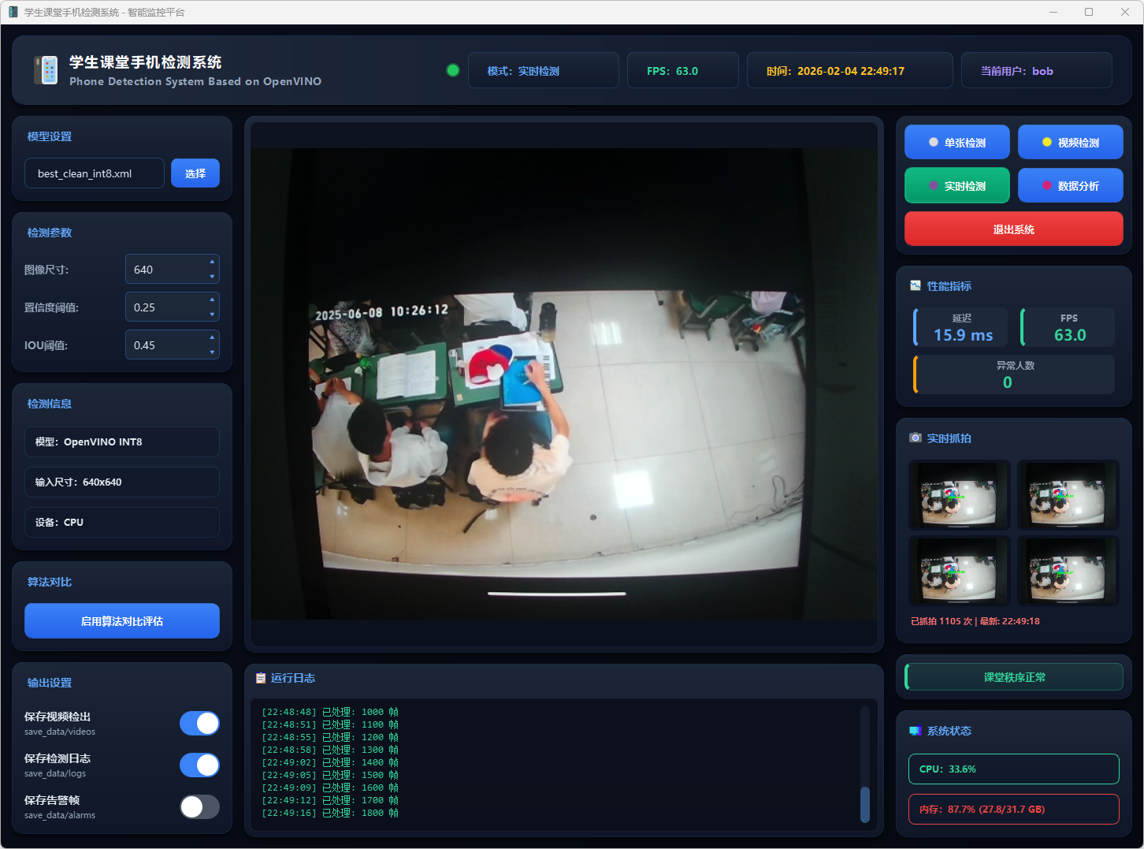Screen dimensions: 1144x849
Task: Click the performance metrics chart icon
Action: click(x=916, y=286)
